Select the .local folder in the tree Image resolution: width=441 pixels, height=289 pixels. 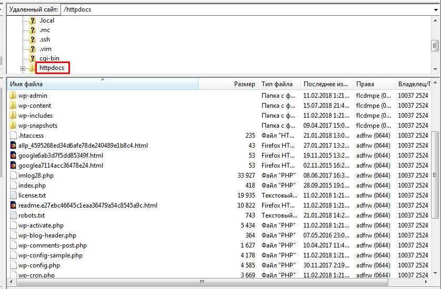pyautogui.click(x=46, y=20)
